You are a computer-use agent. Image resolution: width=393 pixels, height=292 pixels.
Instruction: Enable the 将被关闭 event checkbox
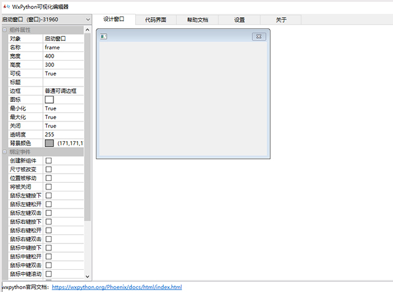click(x=49, y=187)
